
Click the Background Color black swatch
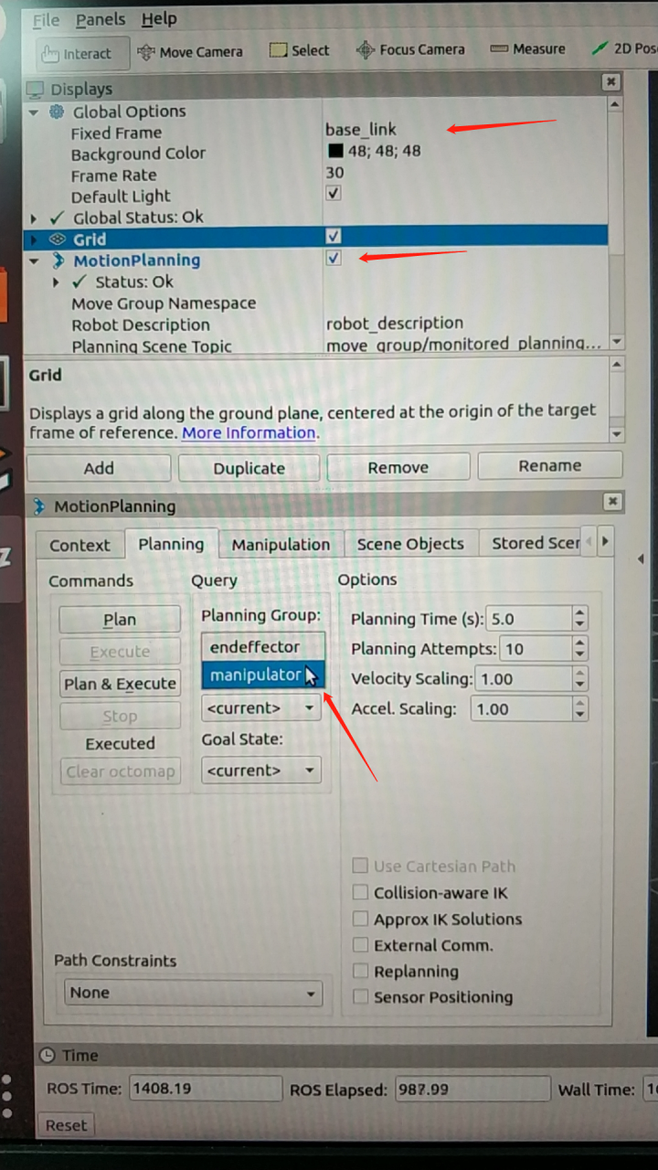coord(334,151)
